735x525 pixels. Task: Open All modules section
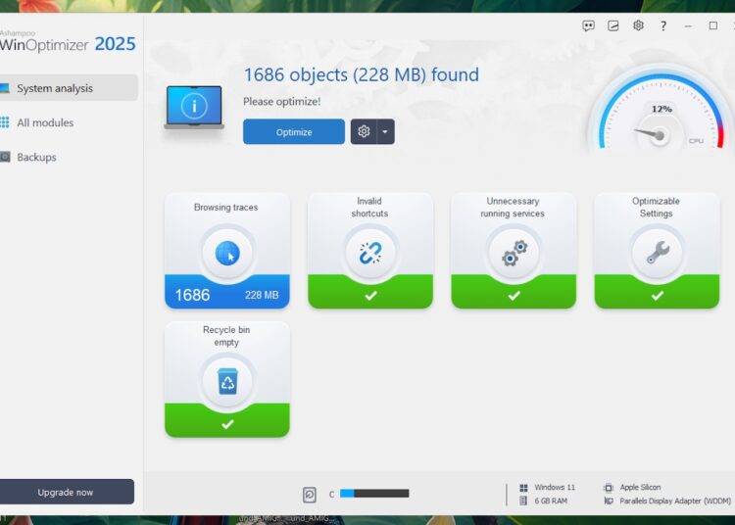coord(45,122)
